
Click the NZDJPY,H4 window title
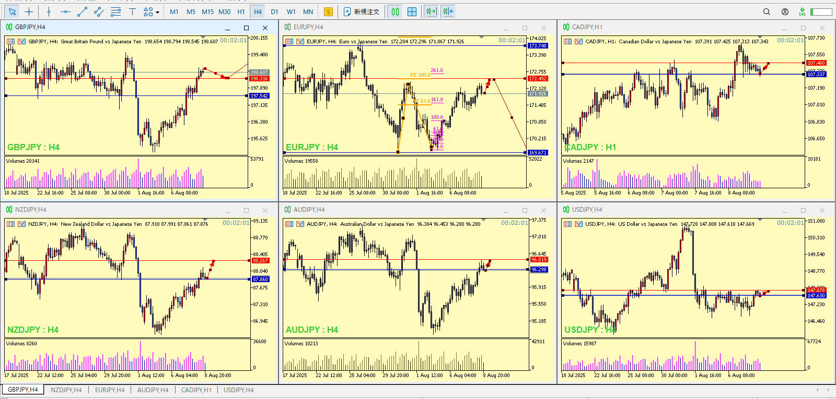[30, 210]
